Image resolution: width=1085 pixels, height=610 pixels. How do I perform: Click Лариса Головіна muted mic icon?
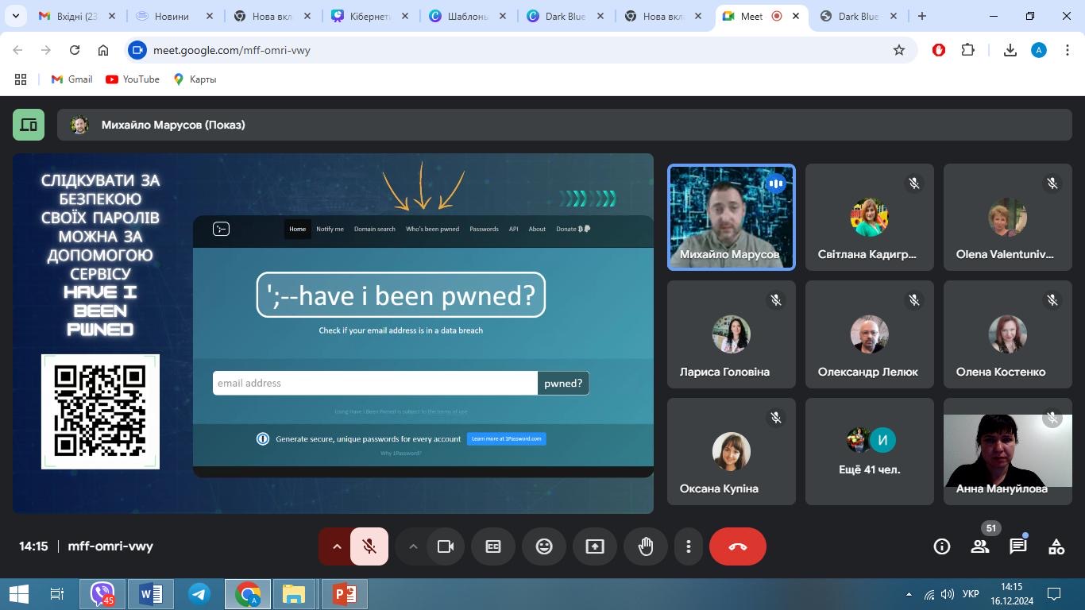776,300
